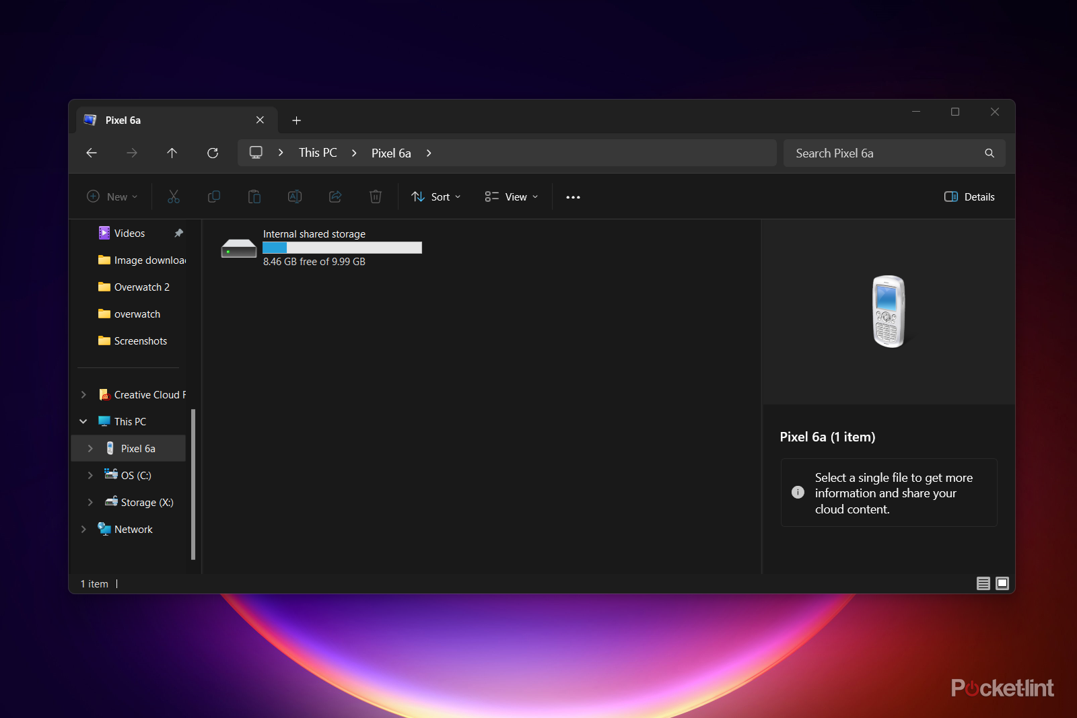
Task: Click Pixel 6a in the address breadcrumb
Action: [x=391, y=153]
